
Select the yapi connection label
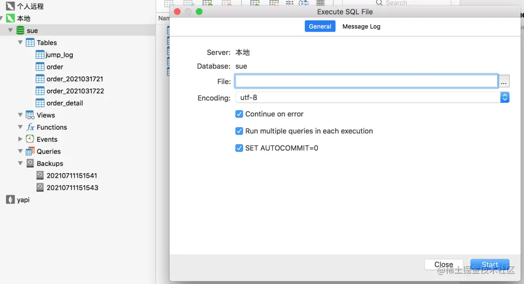pos(23,200)
